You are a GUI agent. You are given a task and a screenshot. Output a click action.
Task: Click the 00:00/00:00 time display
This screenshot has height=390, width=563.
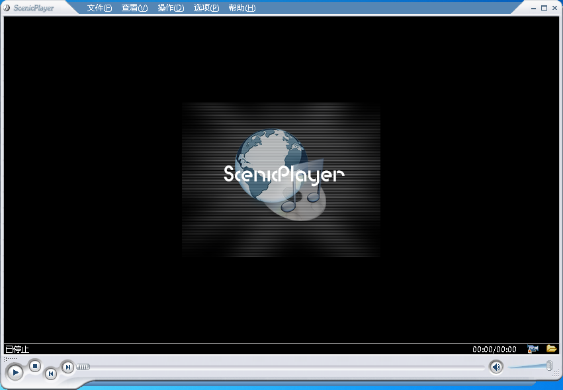click(494, 350)
